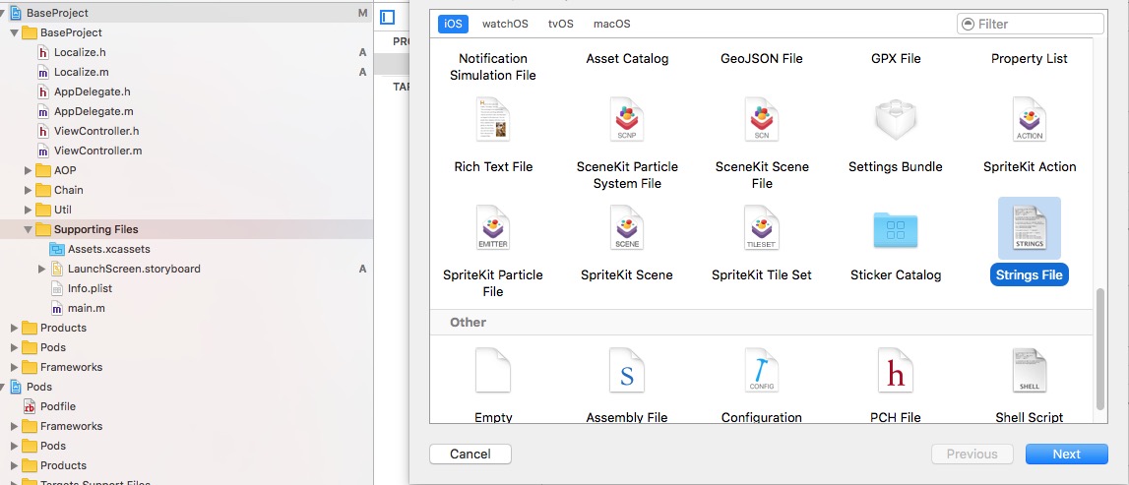Expand the AOP folder
Screen dimensions: 1129x485
tap(29, 170)
